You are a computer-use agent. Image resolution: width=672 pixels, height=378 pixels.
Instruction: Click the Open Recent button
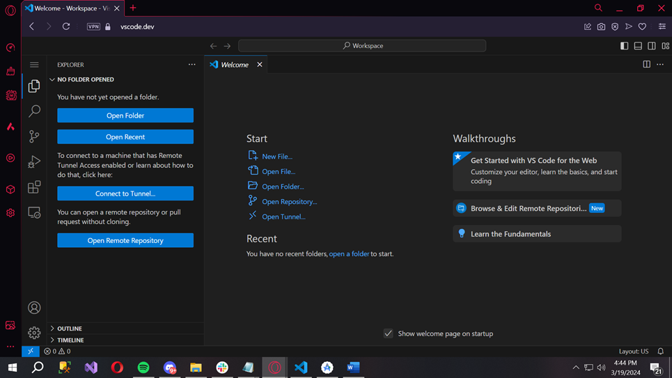(x=125, y=136)
